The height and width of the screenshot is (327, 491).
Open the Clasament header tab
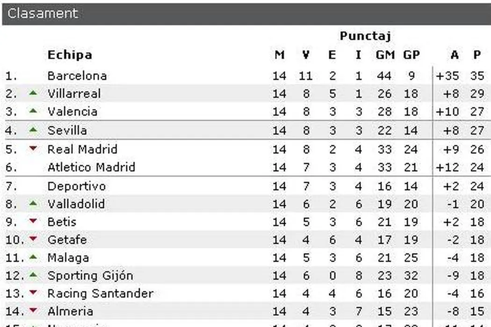pos(43,14)
